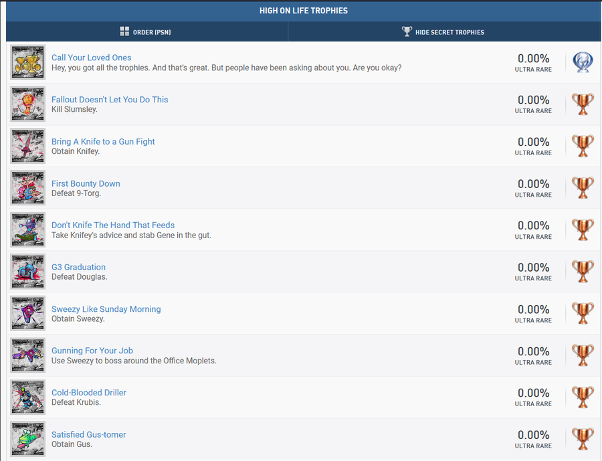Click the High On Life Trophies header
This screenshot has width=602, height=461.
(x=304, y=11)
